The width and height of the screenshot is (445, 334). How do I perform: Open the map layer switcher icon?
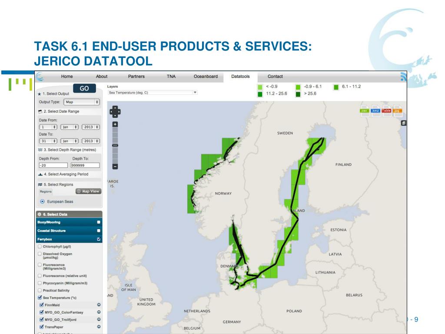click(x=404, y=123)
